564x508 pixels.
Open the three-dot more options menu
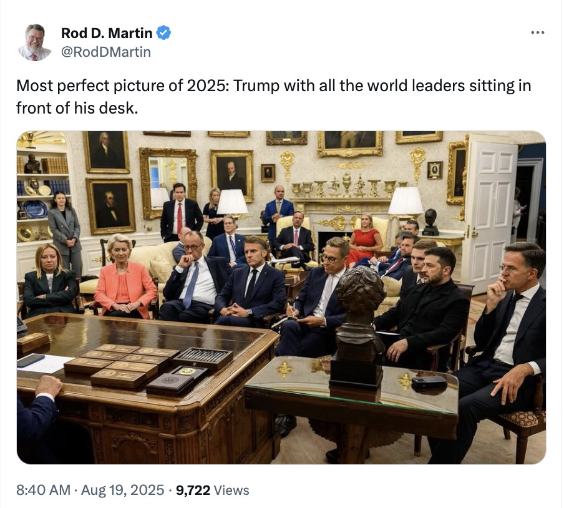tap(537, 32)
